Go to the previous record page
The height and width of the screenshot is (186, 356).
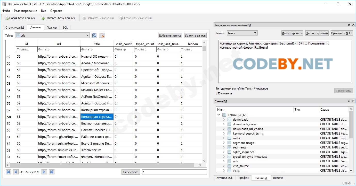16,172
